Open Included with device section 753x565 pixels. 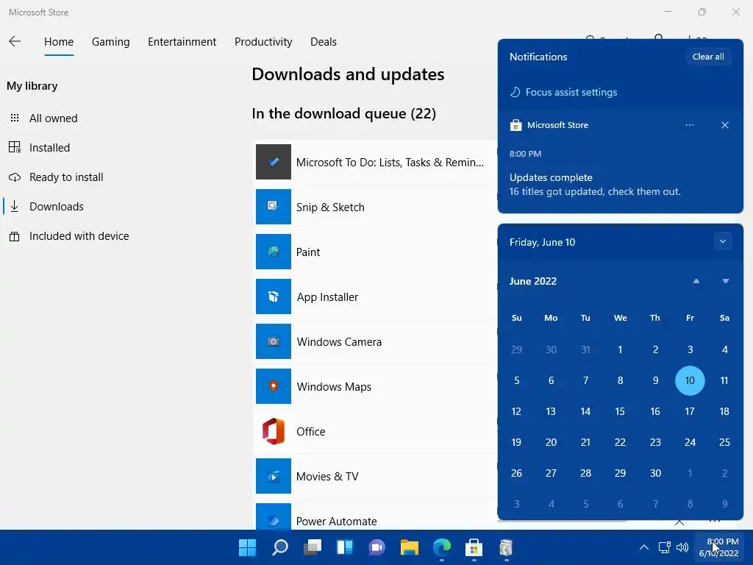pos(69,236)
